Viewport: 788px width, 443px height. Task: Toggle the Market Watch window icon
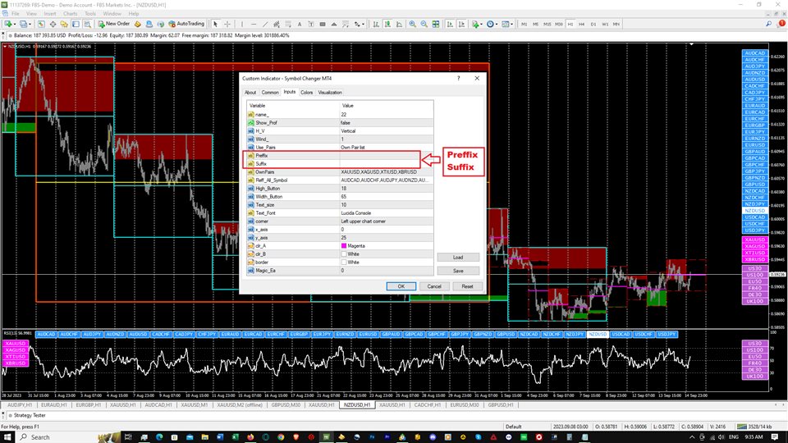coord(41,24)
